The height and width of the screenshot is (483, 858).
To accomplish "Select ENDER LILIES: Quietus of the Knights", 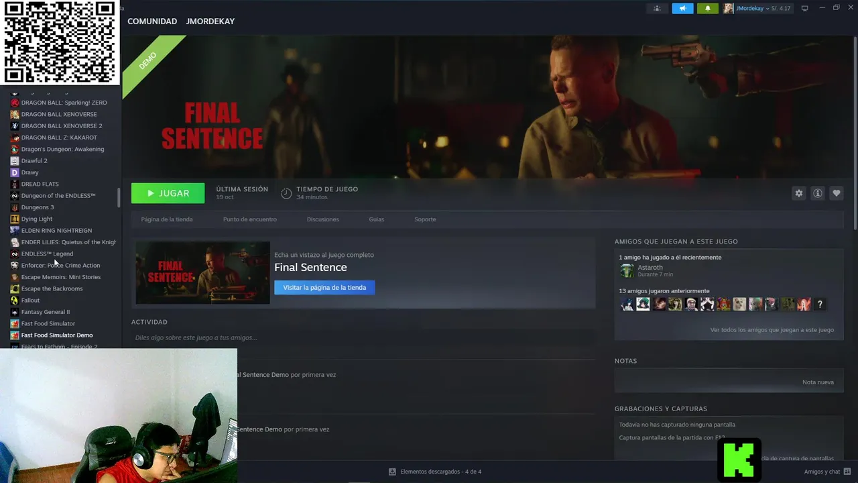I will pos(68,242).
